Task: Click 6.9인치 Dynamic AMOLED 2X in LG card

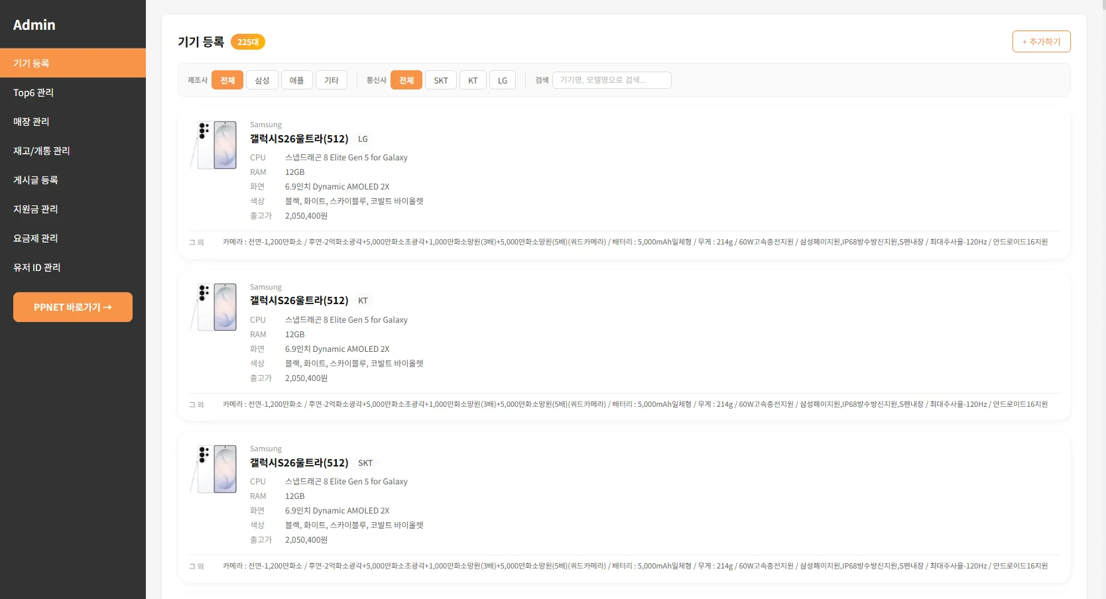Action: [x=338, y=187]
